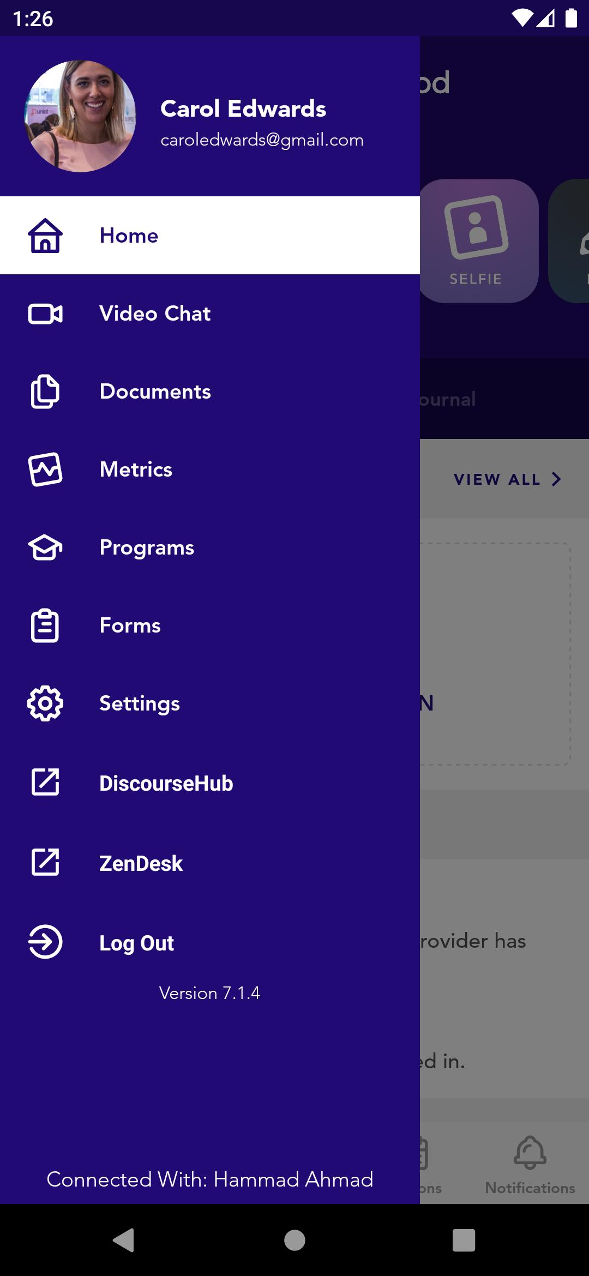589x1276 pixels.
Task: Tap the VIEW ALL chevron link
Action: pos(507,479)
